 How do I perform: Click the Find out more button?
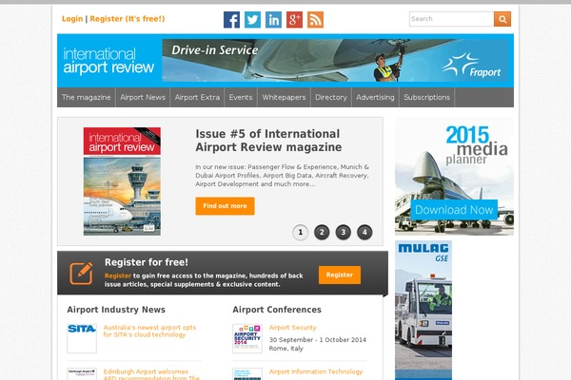point(225,206)
